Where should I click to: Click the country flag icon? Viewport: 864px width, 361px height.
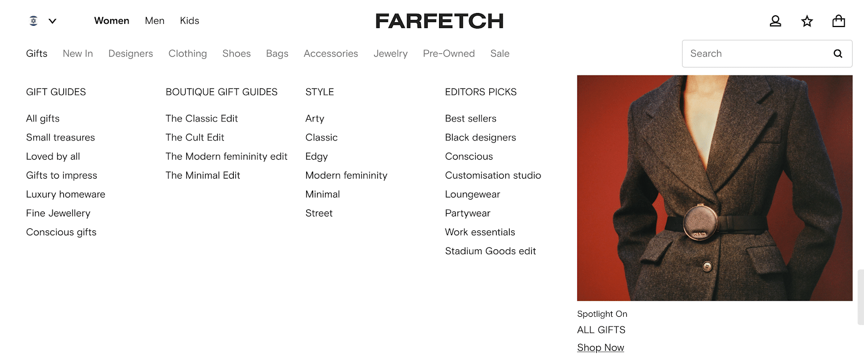click(x=33, y=21)
